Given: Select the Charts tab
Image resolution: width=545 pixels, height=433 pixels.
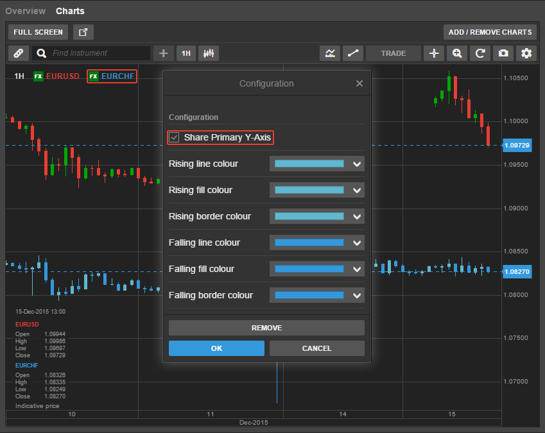Looking at the screenshot, I should [70, 11].
